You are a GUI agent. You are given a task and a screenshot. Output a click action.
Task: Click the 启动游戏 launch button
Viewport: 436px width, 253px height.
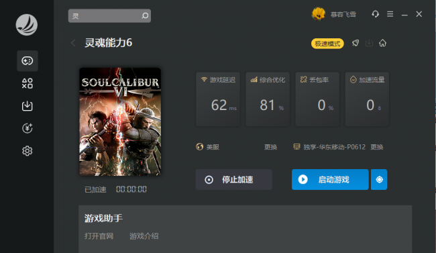(330, 180)
